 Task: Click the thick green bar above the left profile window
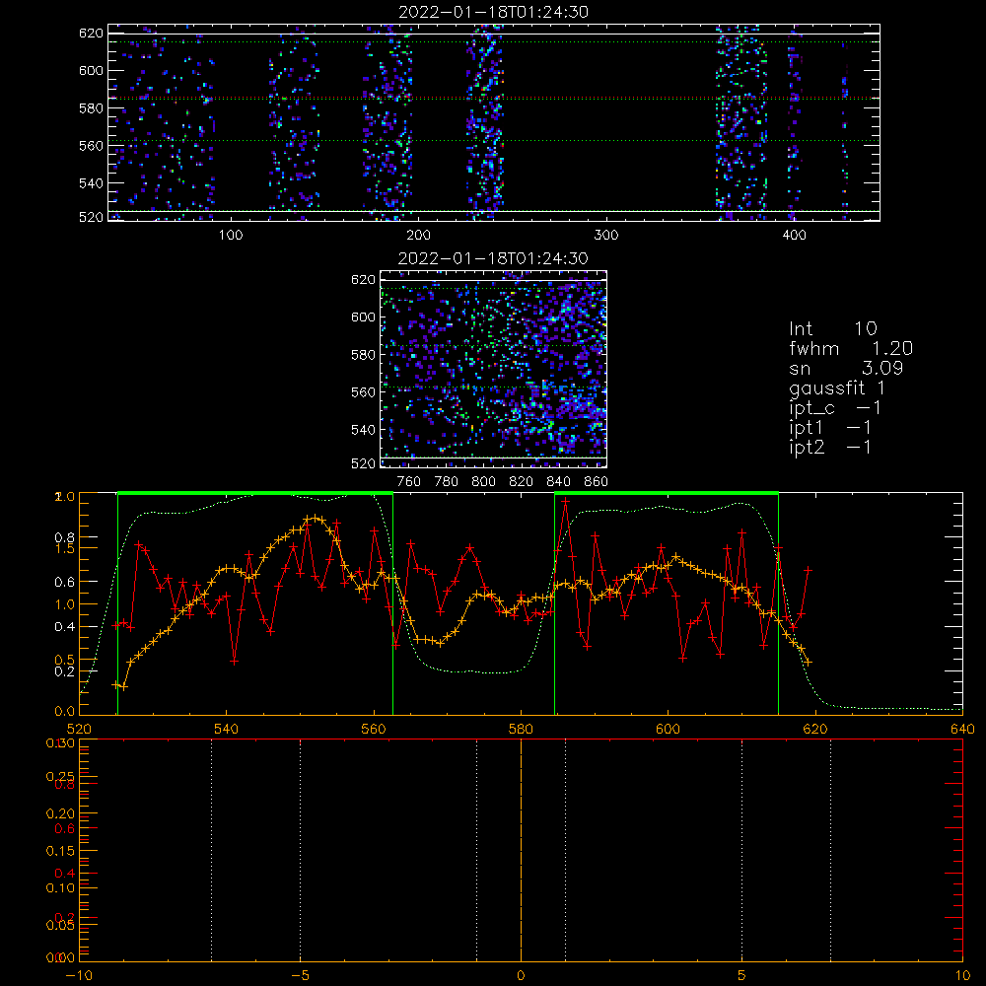[x=255, y=493]
